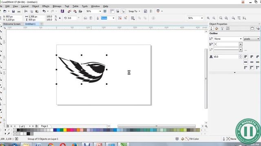The width and height of the screenshot is (261, 146).
Task: Click the horizontal scrollbar below the canvas
Action: point(157,126)
